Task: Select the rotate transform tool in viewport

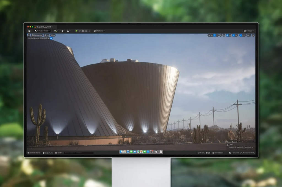Action: [x=215, y=35]
